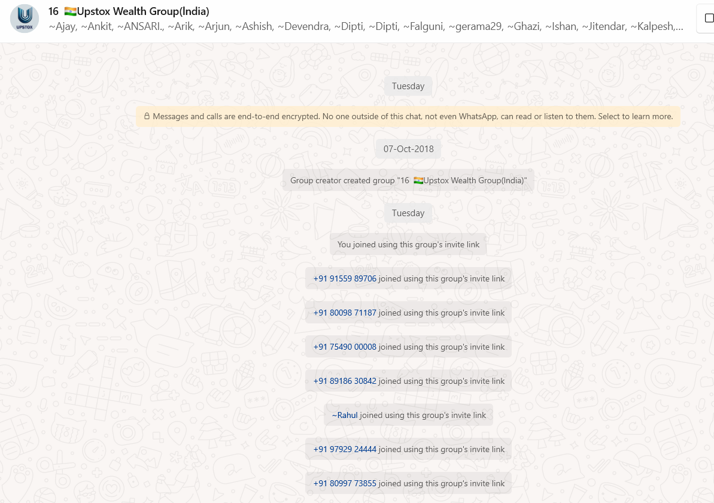Click the 'You joined' system message
The width and height of the screenshot is (714, 503).
(408, 244)
